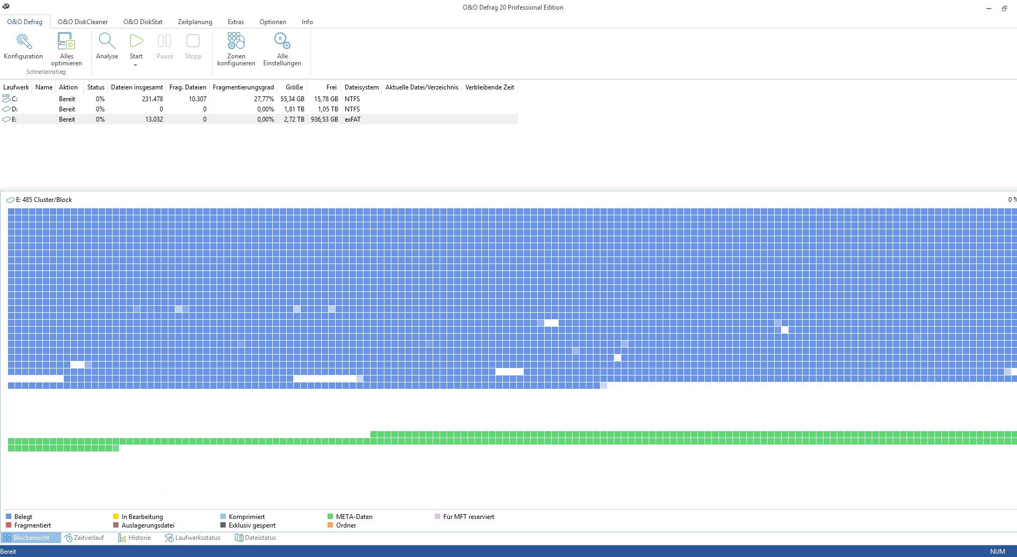1017x557 pixels.
Task: Click the 27,77% fragmentation value
Action: [x=264, y=99]
